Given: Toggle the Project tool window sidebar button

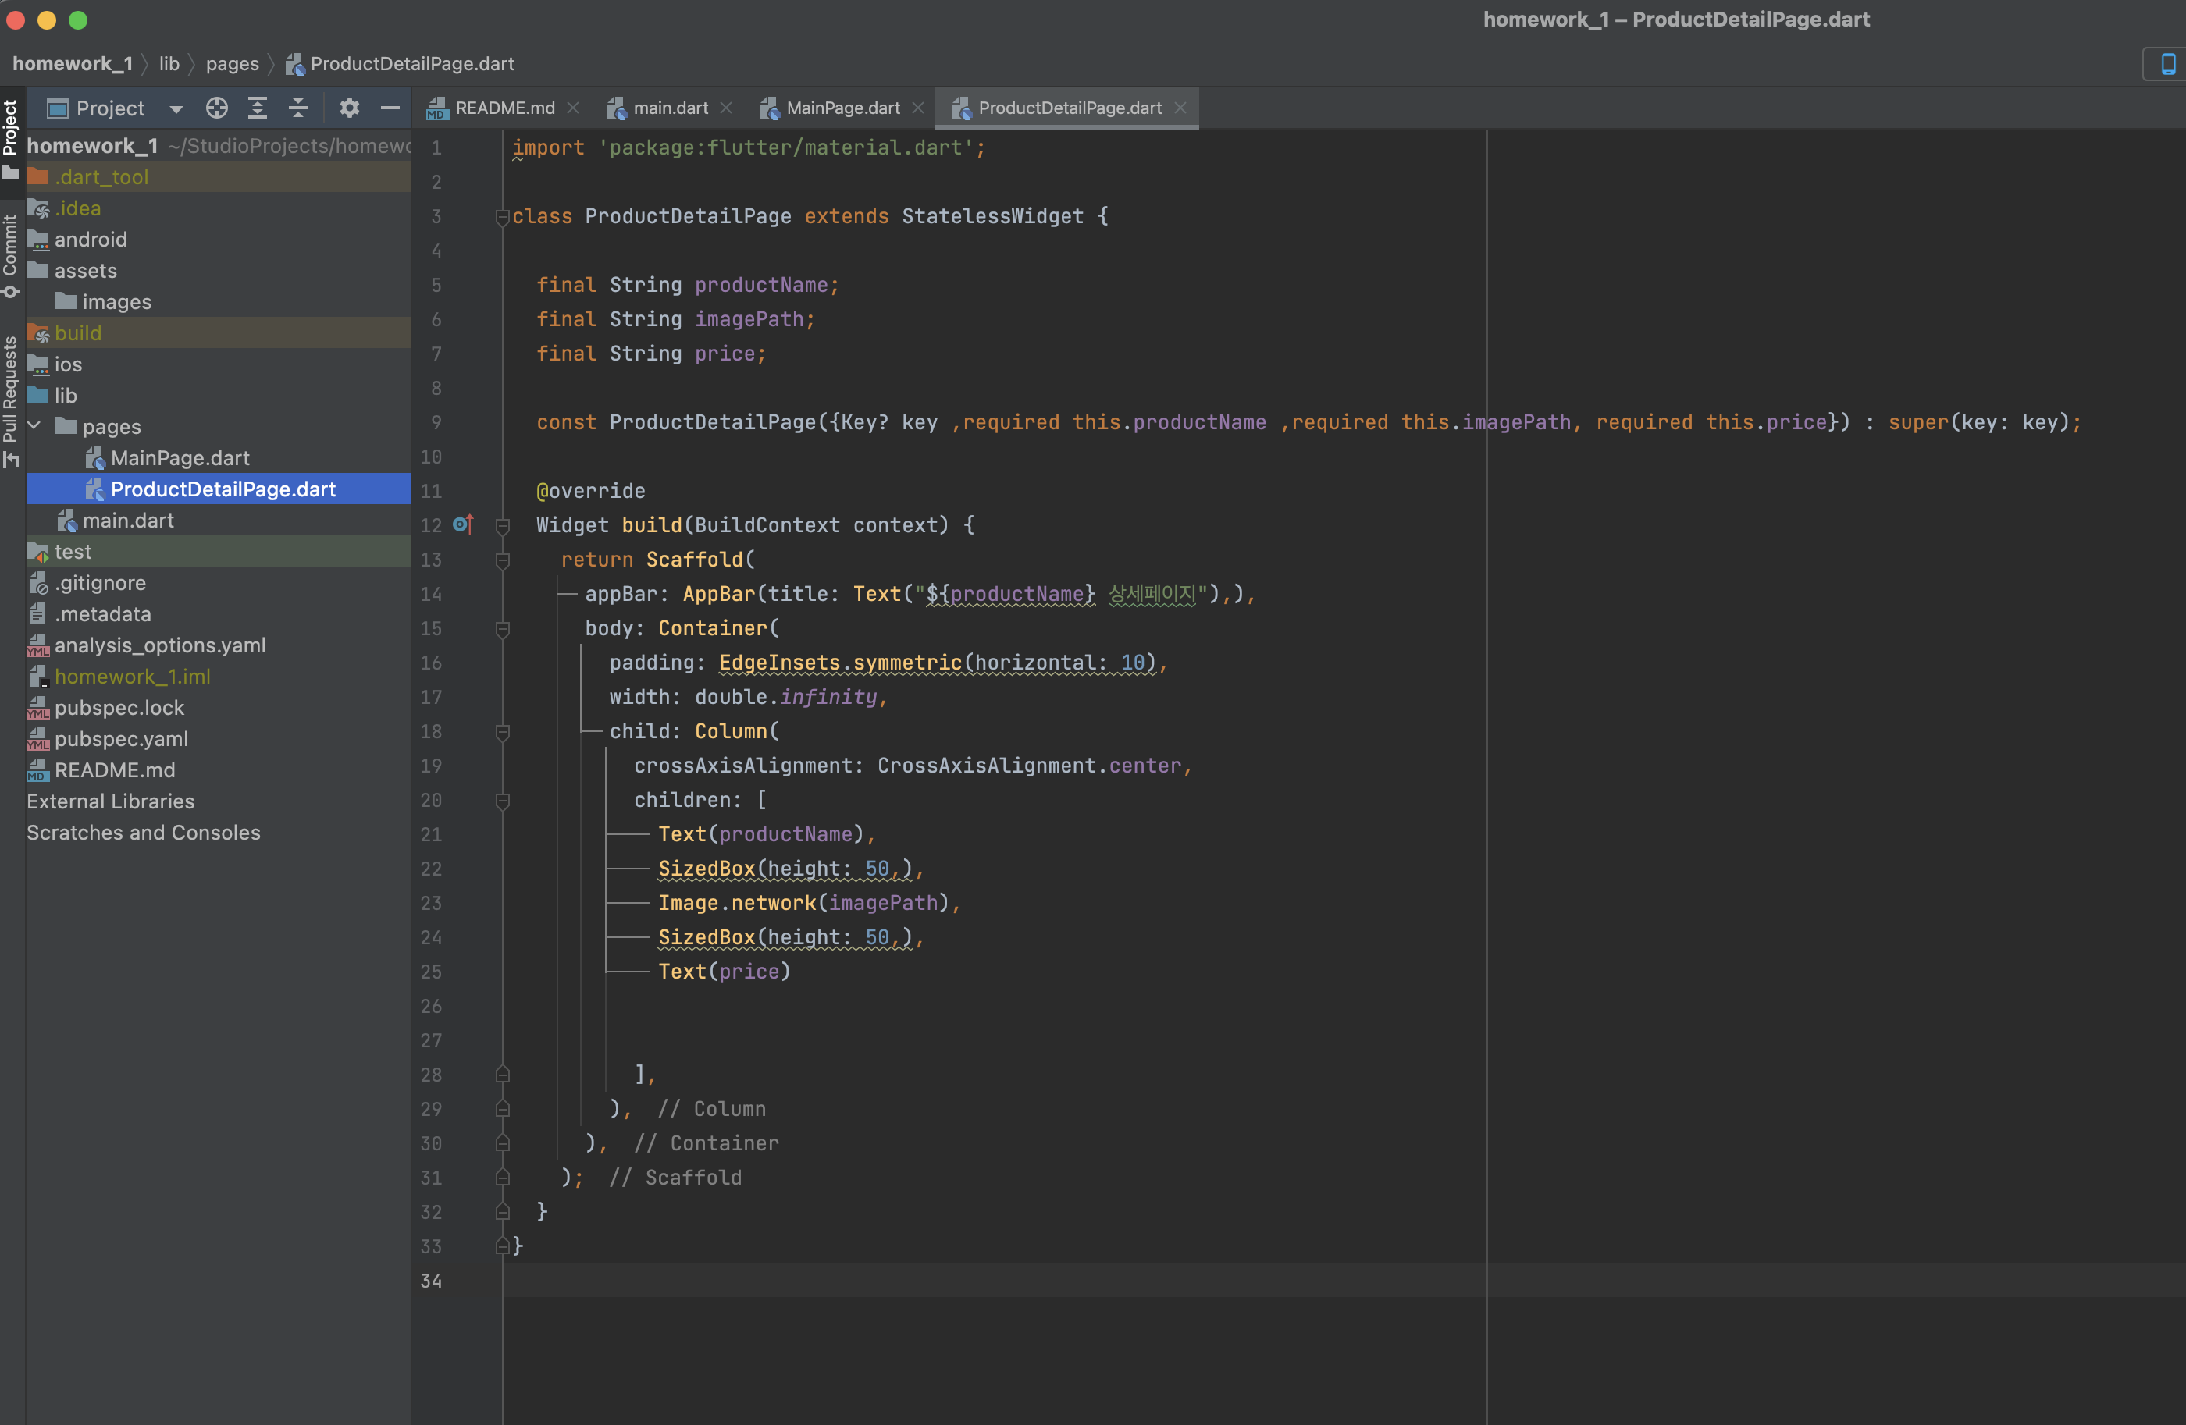Looking at the screenshot, I should pyautogui.click(x=10, y=137).
